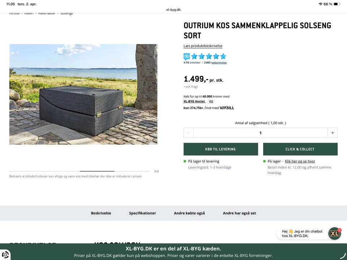Switch to the Specifikationer tab
Screen dimensions: 347x260
142,213
